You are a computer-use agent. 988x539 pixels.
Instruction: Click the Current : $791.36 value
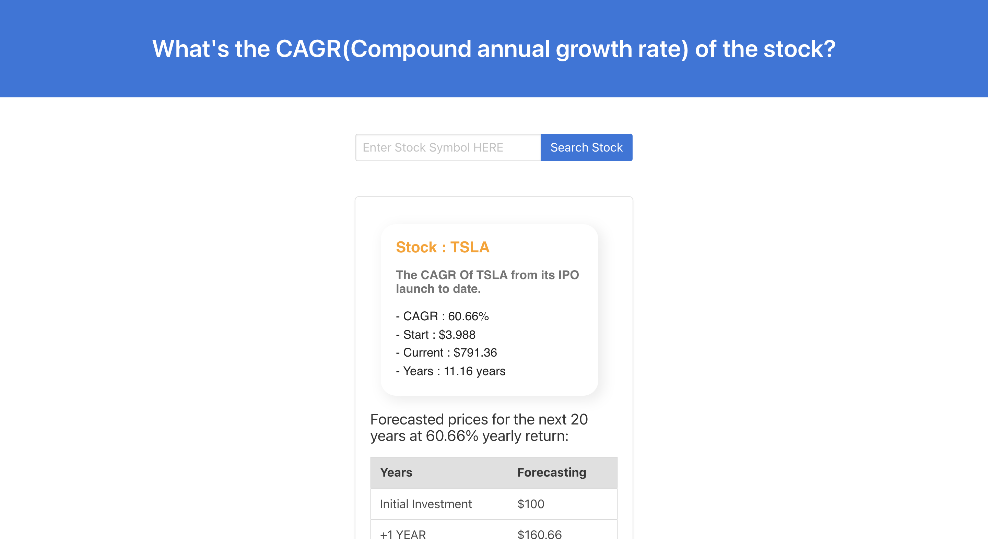pos(446,352)
